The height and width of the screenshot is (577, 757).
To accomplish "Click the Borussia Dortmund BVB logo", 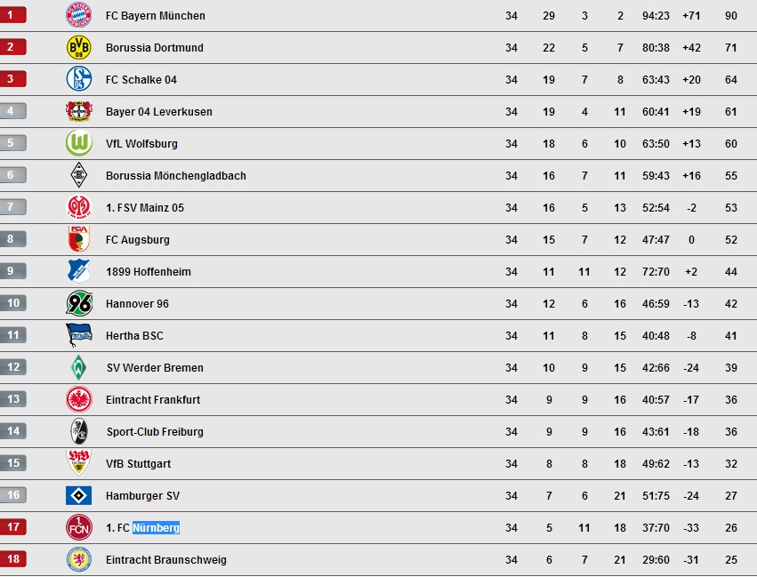I will point(78,47).
